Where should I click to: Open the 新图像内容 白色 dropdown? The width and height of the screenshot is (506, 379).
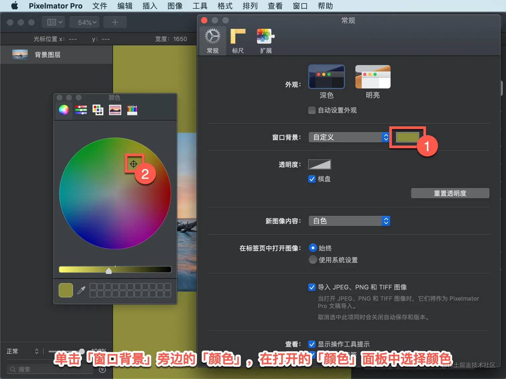tap(349, 221)
